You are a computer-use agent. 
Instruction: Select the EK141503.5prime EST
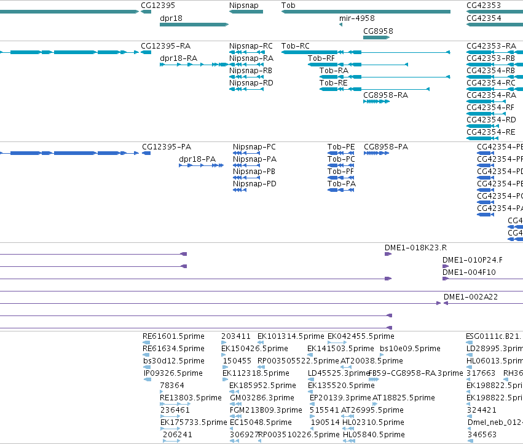click(x=310, y=355)
